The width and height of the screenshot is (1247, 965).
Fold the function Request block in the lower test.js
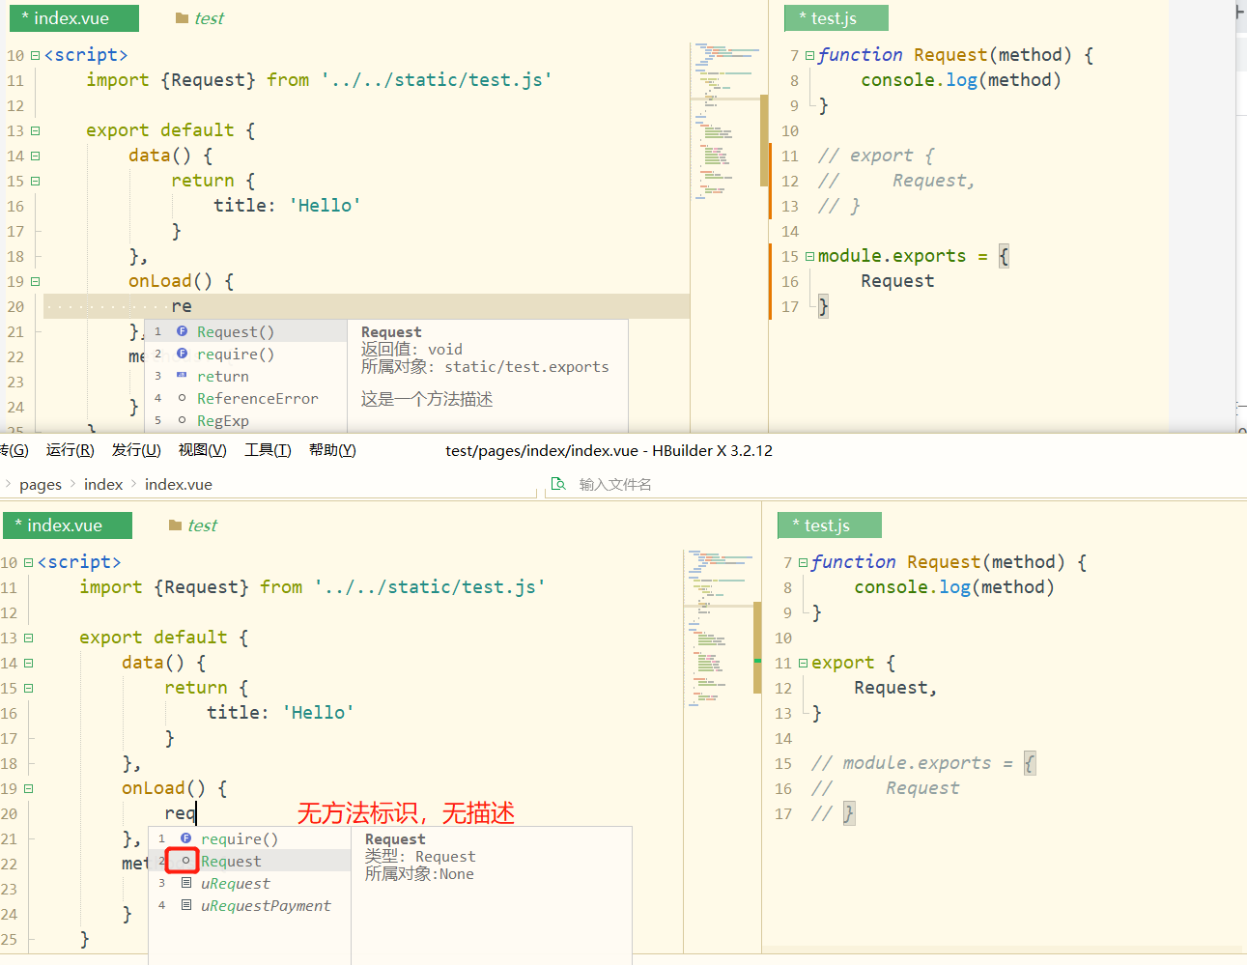pyautogui.click(x=803, y=562)
